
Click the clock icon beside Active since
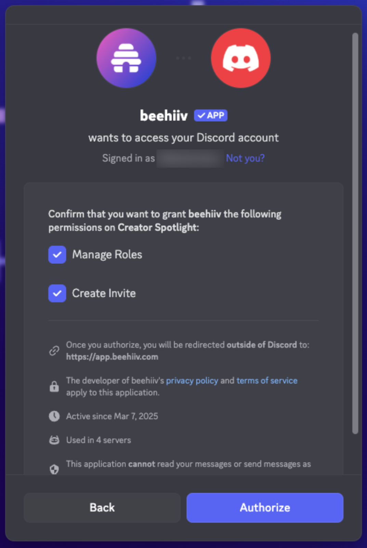[x=54, y=416]
